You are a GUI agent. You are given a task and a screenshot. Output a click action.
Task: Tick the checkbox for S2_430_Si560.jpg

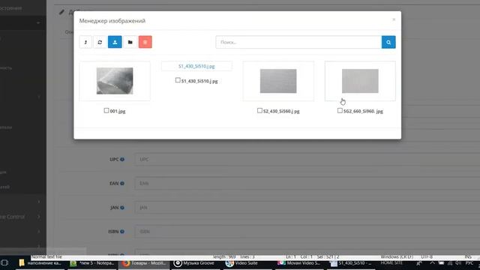[259, 110]
